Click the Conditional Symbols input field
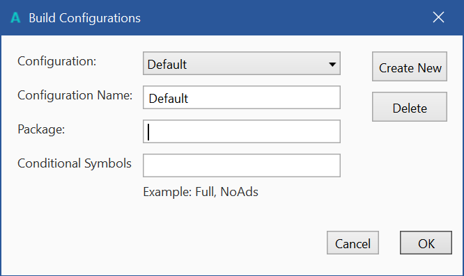Image resolution: width=464 pixels, height=276 pixels. click(x=242, y=165)
